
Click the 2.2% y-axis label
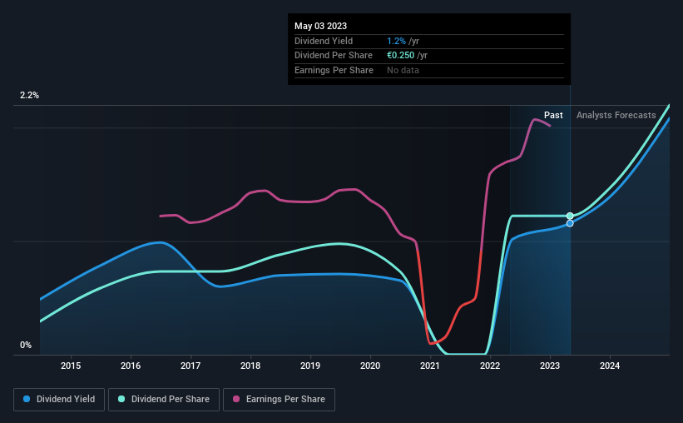point(29,95)
